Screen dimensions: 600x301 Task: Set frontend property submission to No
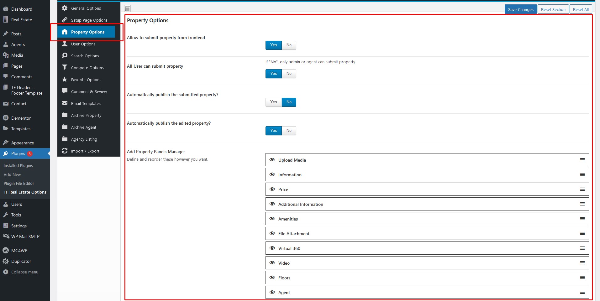tap(289, 45)
